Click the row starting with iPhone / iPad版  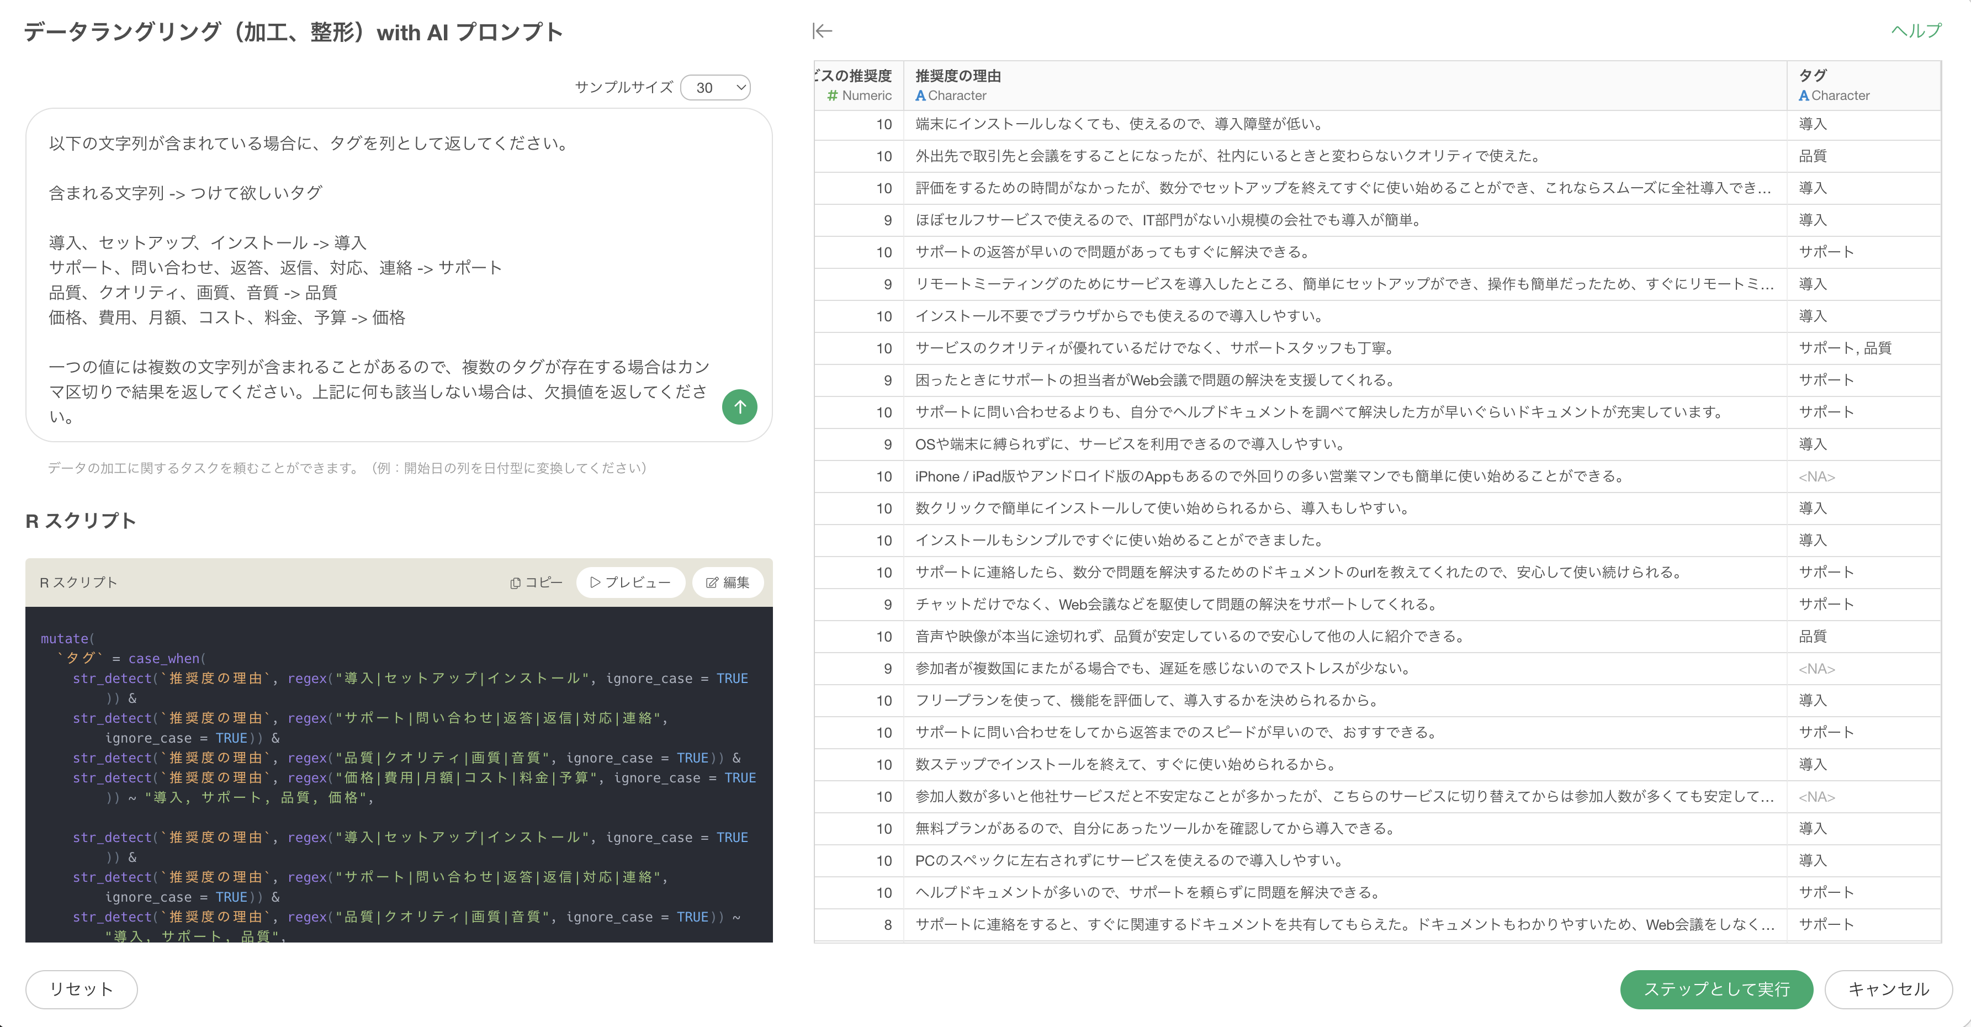coord(1269,477)
